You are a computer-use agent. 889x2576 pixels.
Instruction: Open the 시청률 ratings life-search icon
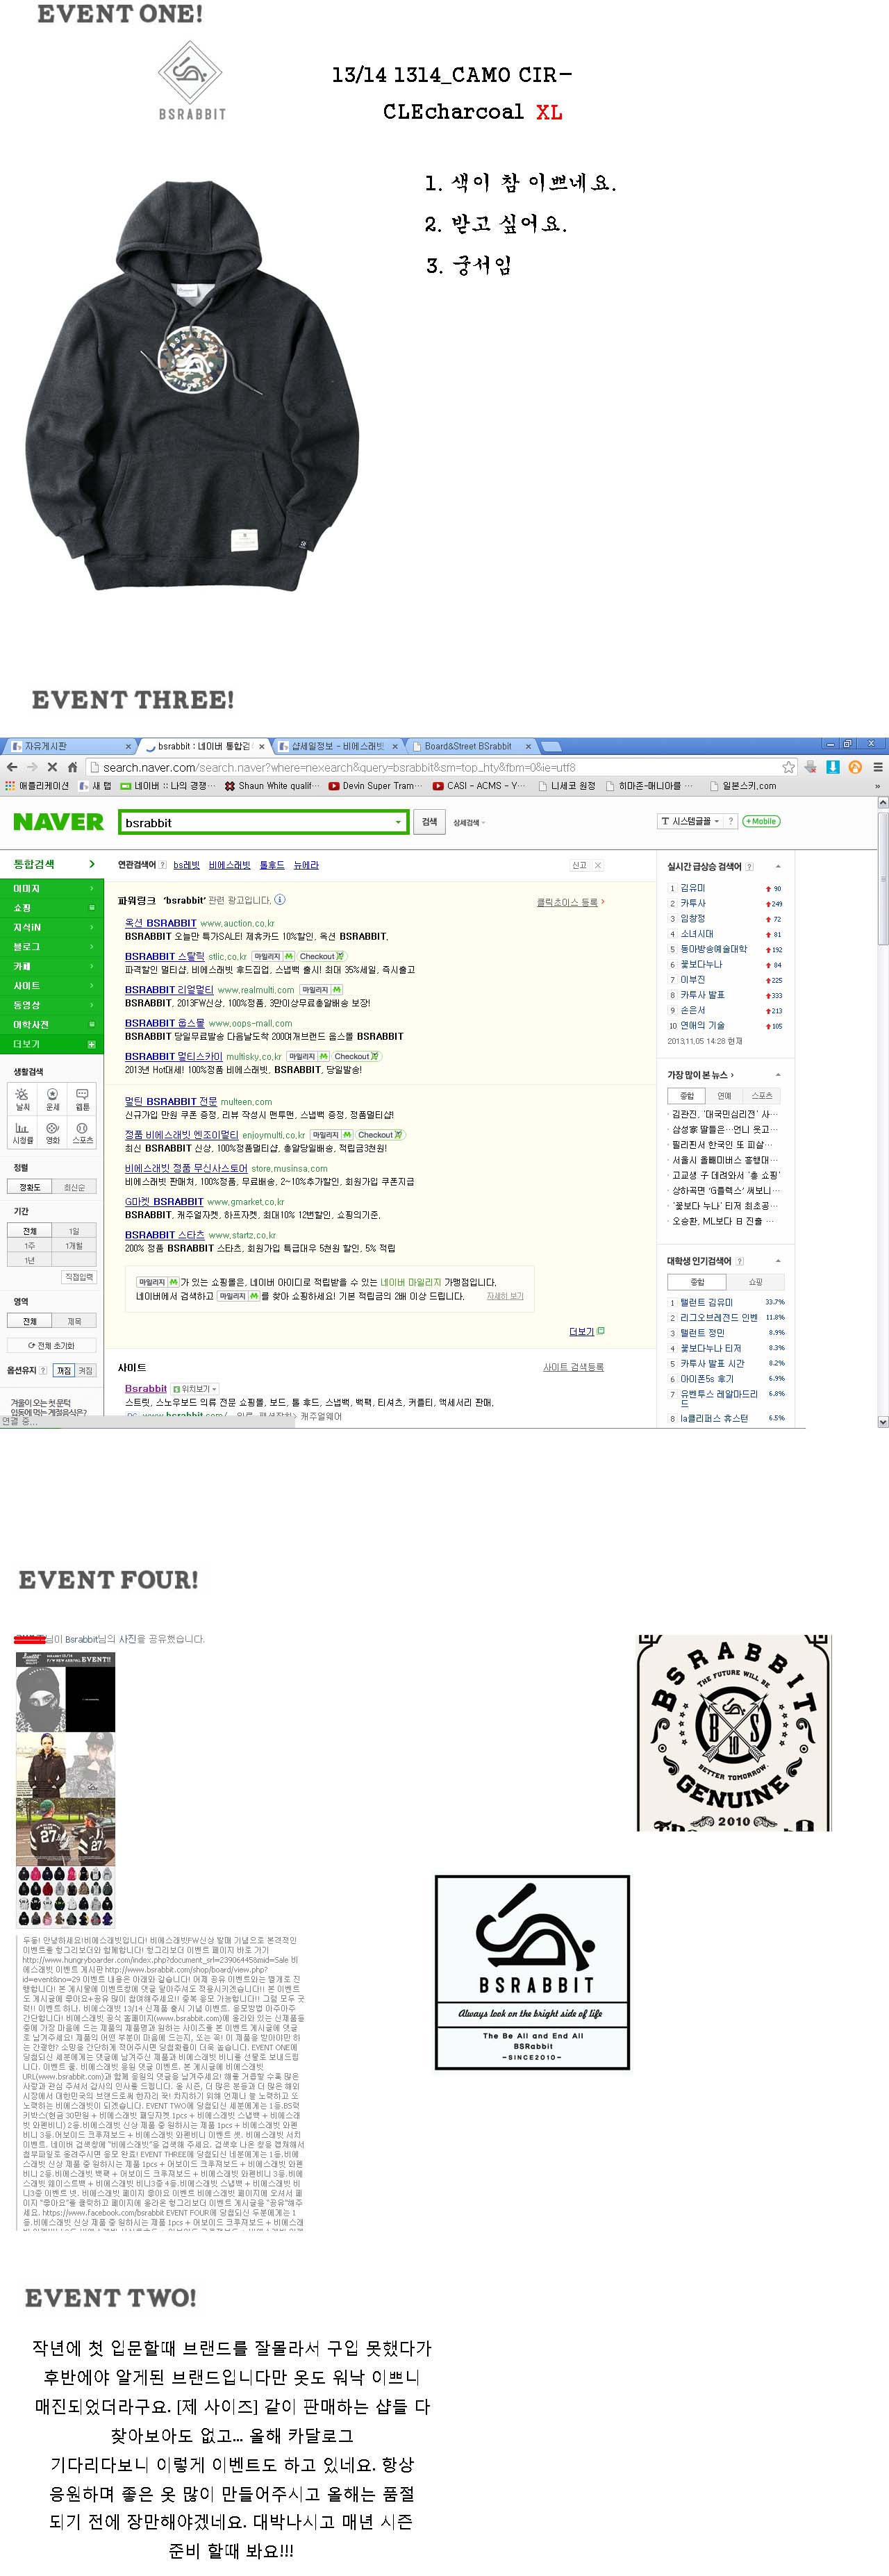click(22, 1132)
